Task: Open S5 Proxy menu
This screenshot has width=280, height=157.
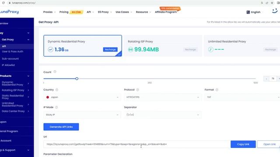Action: click(105, 12)
